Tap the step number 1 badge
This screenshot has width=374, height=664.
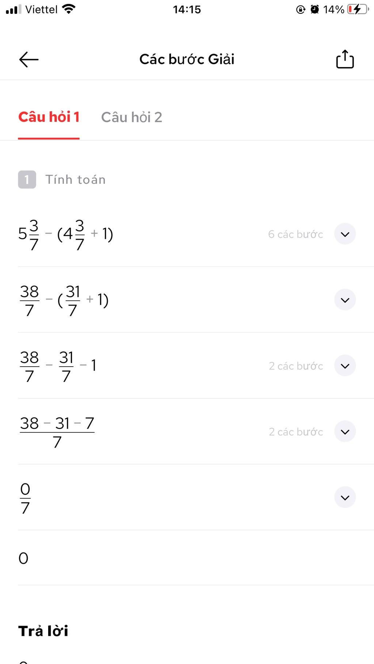(x=27, y=179)
